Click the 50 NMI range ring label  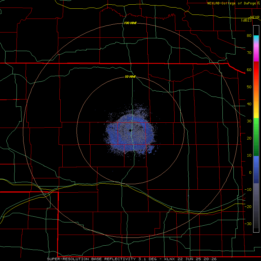point(130,77)
